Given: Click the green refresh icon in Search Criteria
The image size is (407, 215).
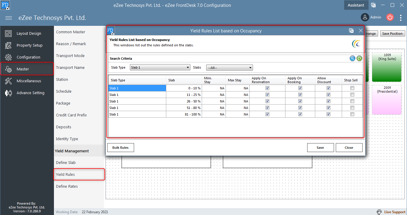Looking at the screenshot, I should tap(360, 59).
